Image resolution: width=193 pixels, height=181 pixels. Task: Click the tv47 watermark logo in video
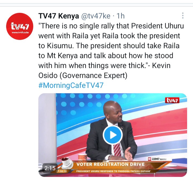[x=172, y=100]
